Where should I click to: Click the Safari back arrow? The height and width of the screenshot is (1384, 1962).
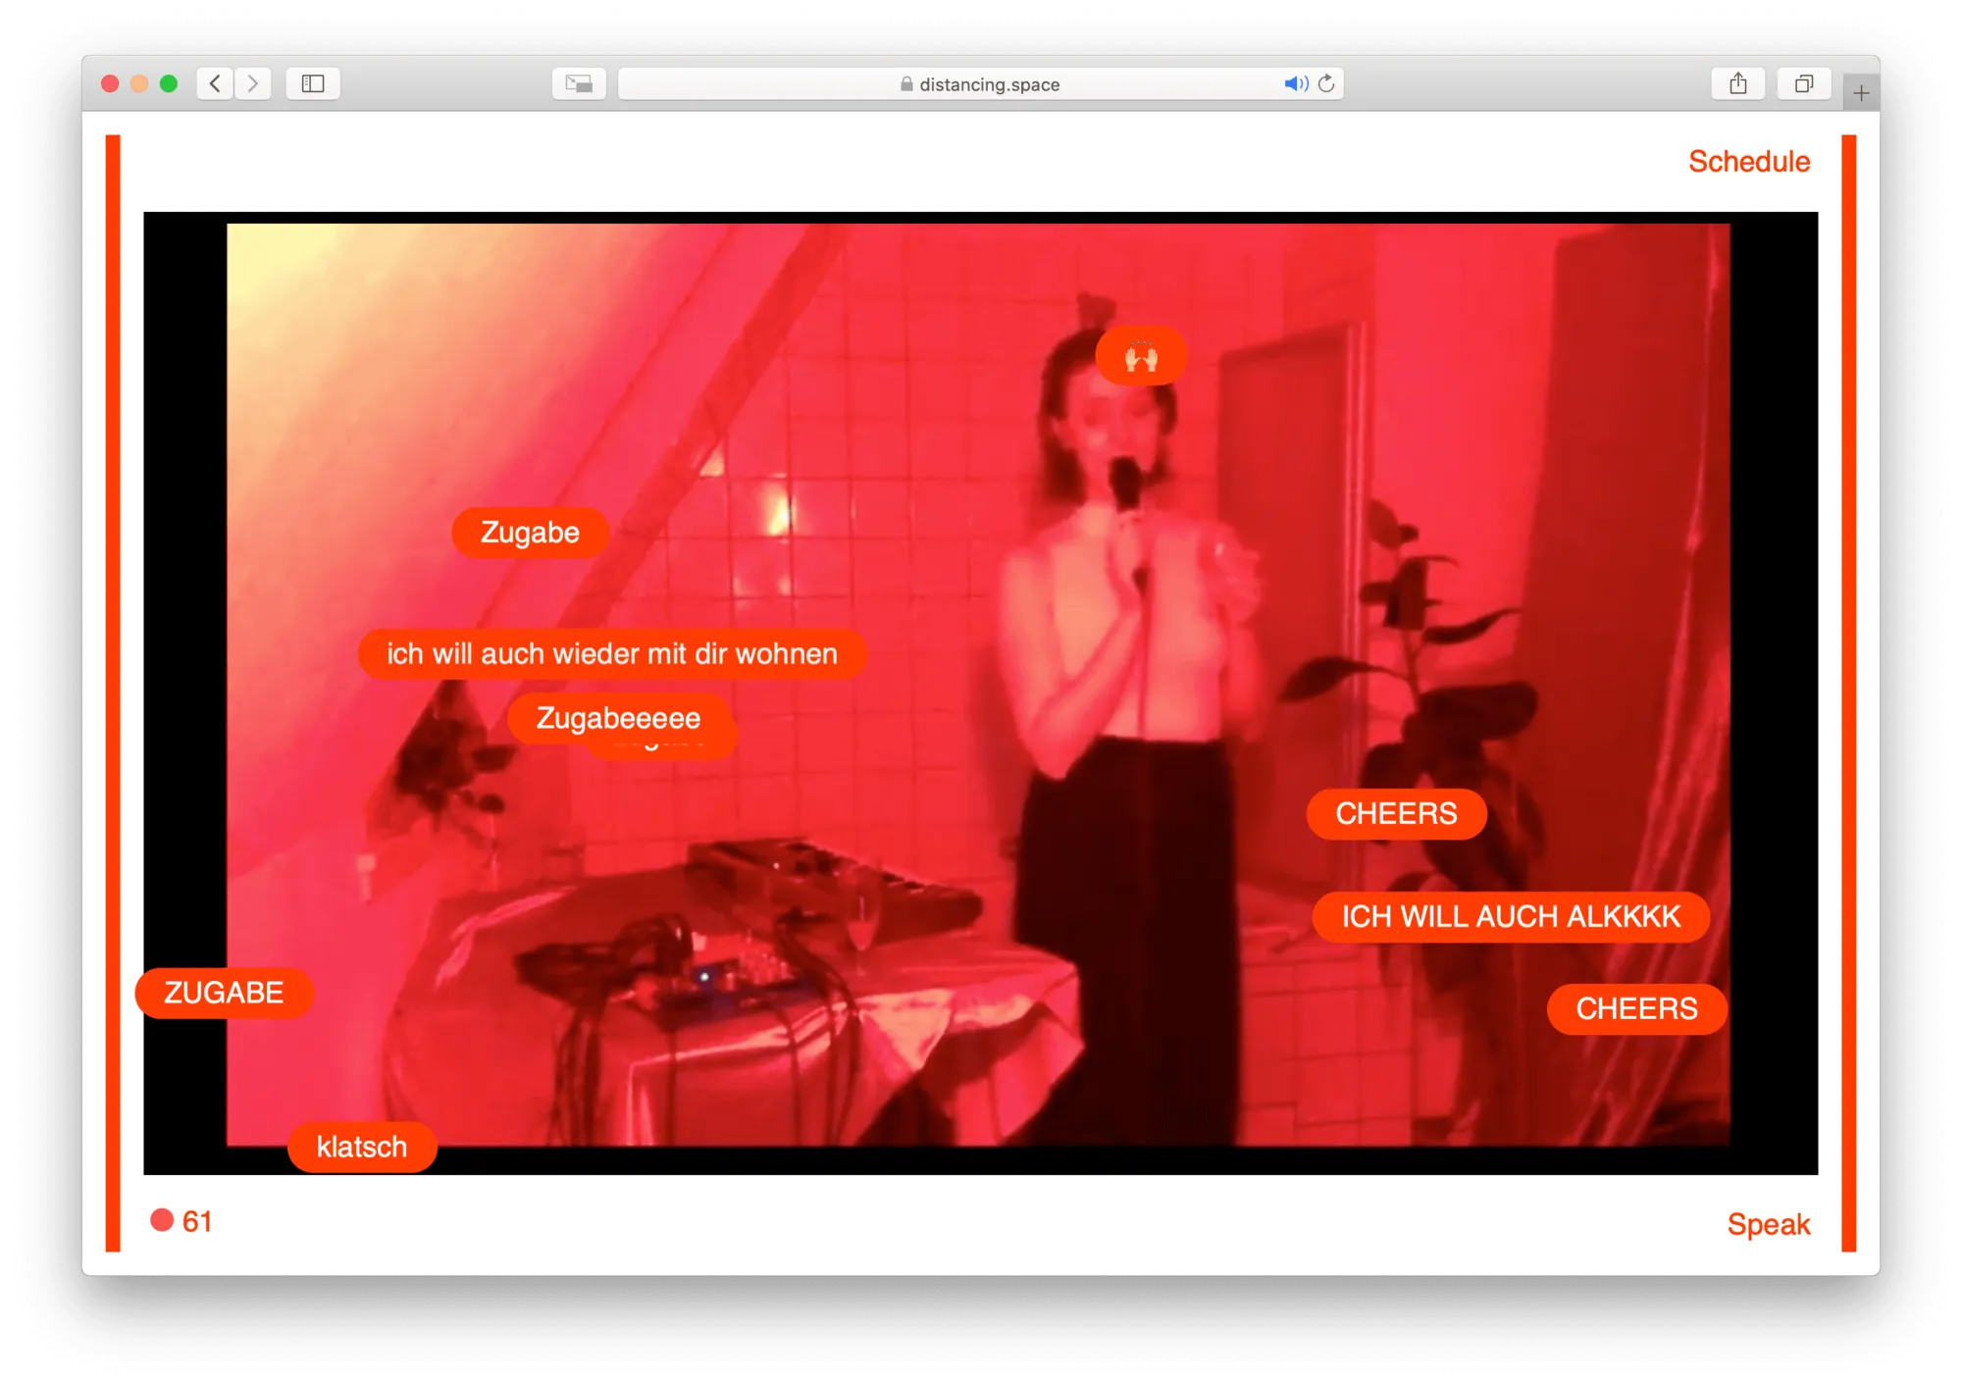[x=215, y=83]
